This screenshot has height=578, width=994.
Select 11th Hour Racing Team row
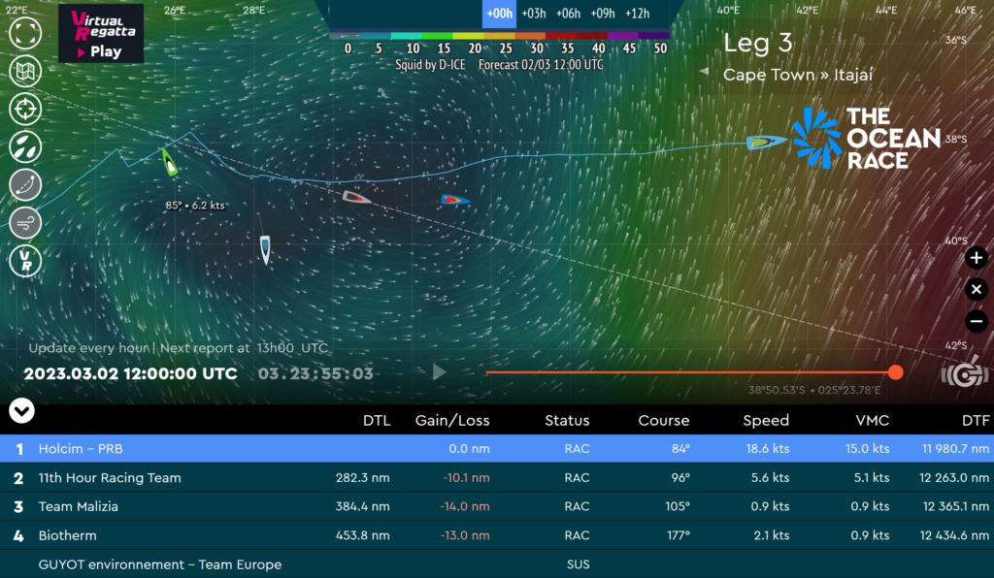[x=497, y=477]
